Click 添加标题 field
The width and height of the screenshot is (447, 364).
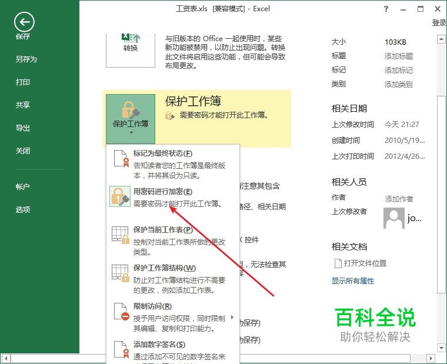(x=399, y=56)
